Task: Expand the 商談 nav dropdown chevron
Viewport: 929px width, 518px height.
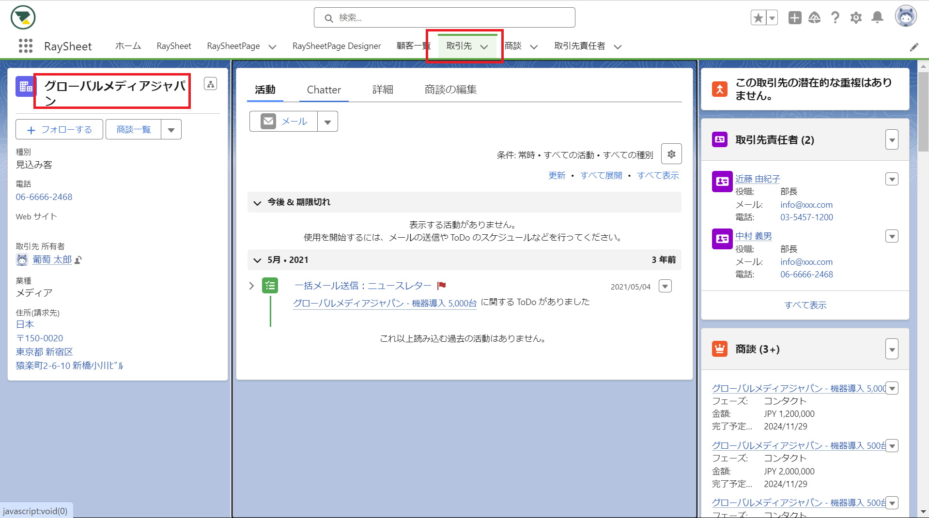Action: tap(534, 47)
